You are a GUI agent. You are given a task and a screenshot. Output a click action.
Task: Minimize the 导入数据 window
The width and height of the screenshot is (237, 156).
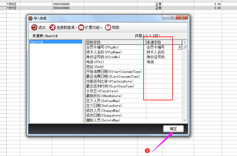point(166,17)
